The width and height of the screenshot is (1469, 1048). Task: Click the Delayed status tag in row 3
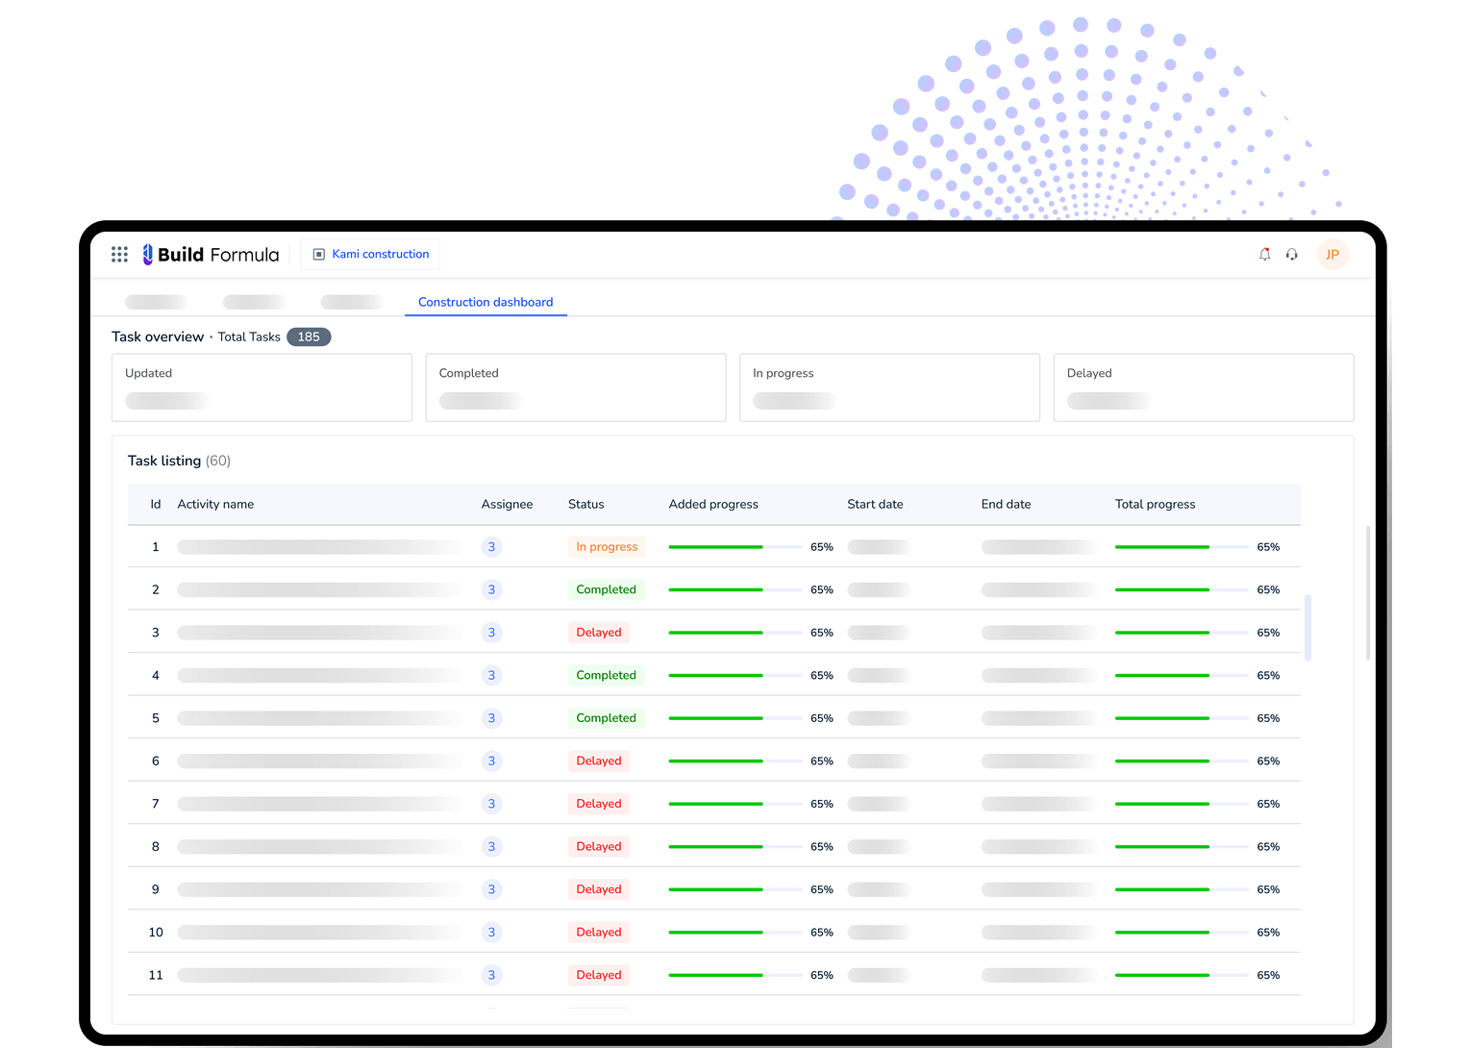pos(598,633)
